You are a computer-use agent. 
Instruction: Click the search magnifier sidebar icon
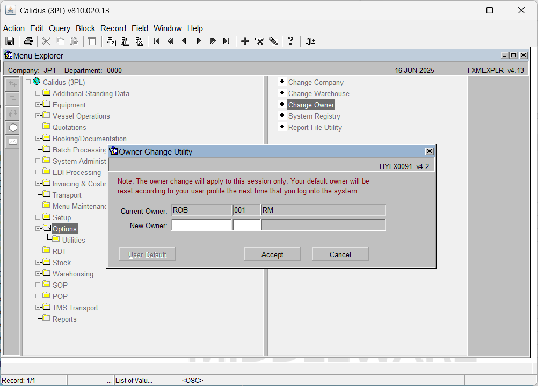13,128
